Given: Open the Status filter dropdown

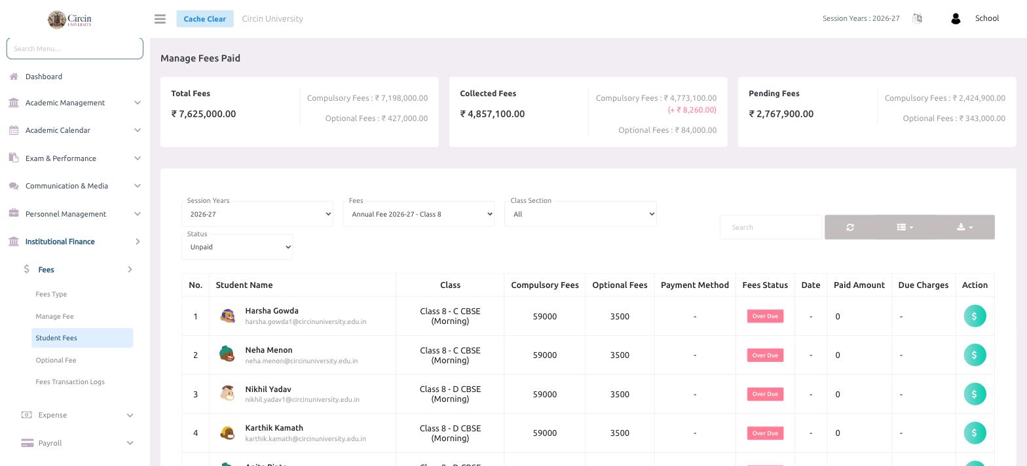Looking at the screenshot, I should (237, 247).
